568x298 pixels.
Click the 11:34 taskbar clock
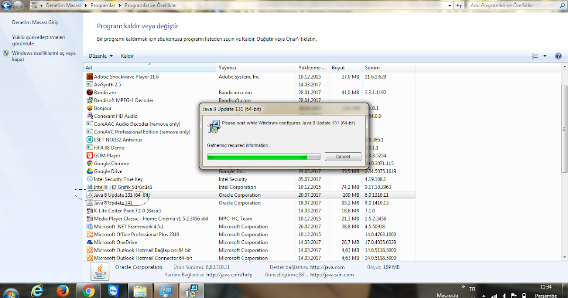click(546, 287)
